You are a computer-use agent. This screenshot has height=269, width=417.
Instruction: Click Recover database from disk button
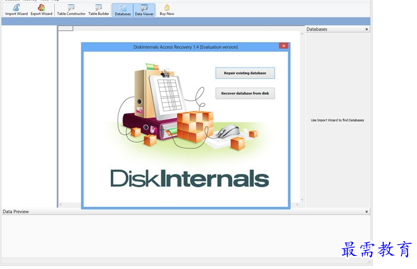click(x=245, y=93)
